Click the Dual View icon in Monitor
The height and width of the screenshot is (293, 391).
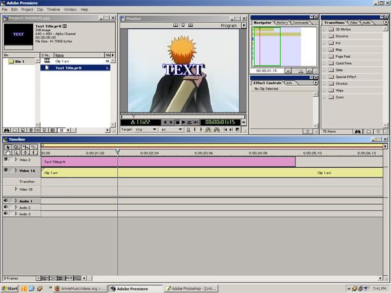(x=176, y=25)
